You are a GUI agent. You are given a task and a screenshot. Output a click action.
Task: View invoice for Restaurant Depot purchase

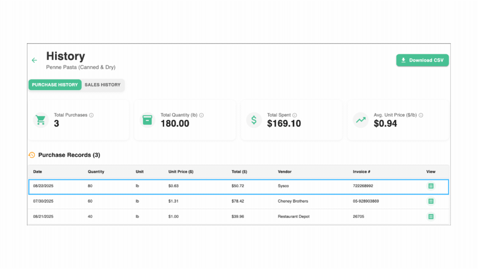[431, 217]
